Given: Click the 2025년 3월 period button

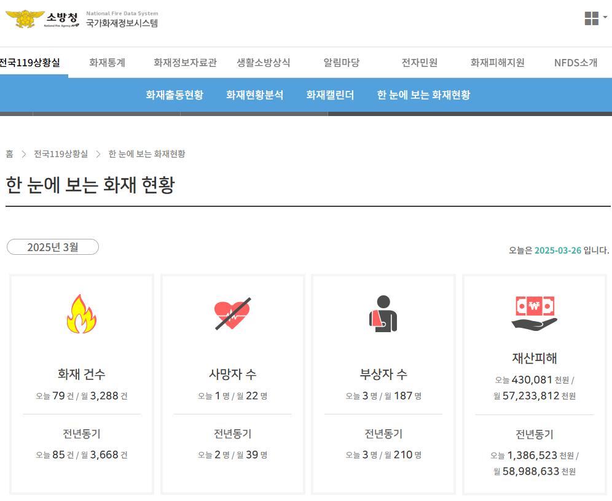Looking at the screenshot, I should [x=52, y=247].
